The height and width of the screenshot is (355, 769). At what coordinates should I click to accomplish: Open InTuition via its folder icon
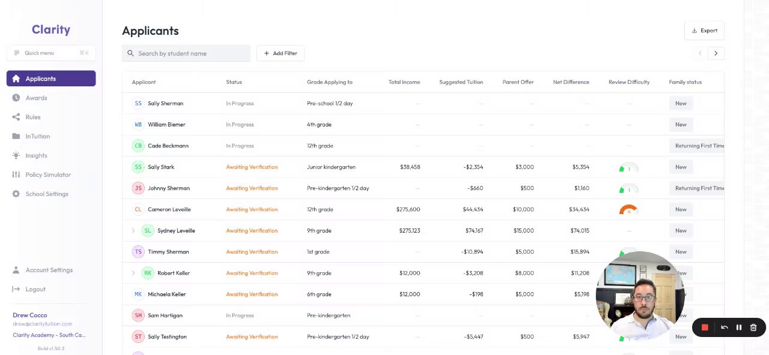tap(16, 136)
